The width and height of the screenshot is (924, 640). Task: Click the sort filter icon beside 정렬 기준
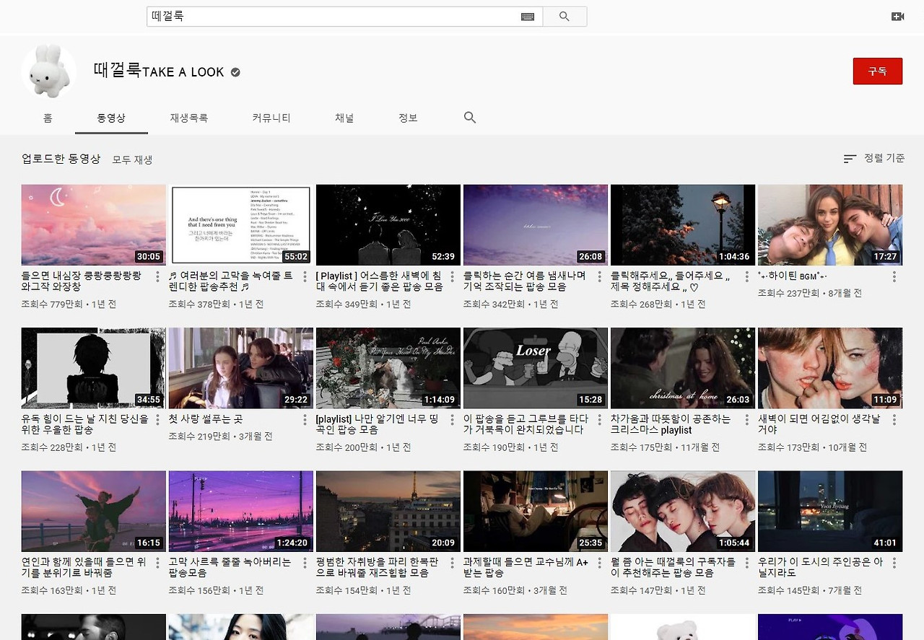tap(849, 159)
